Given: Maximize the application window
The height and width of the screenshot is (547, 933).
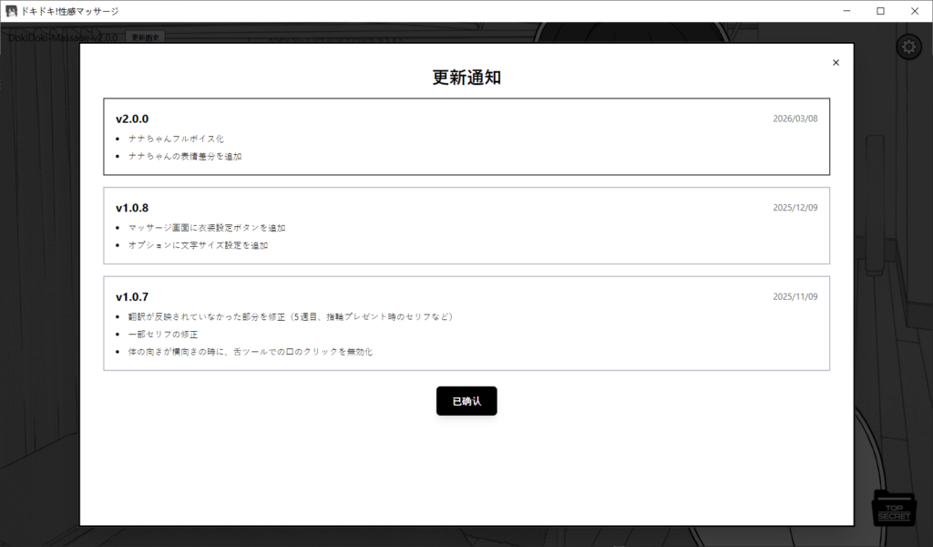Looking at the screenshot, I should (x=881, y=11).
